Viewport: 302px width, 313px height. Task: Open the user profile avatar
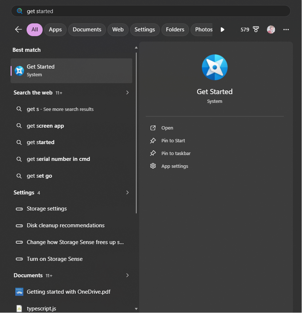pyautogui.click(x=271, y=30)
